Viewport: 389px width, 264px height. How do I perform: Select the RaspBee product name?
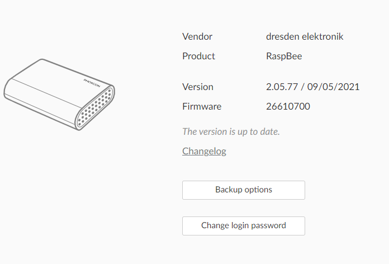284,56
